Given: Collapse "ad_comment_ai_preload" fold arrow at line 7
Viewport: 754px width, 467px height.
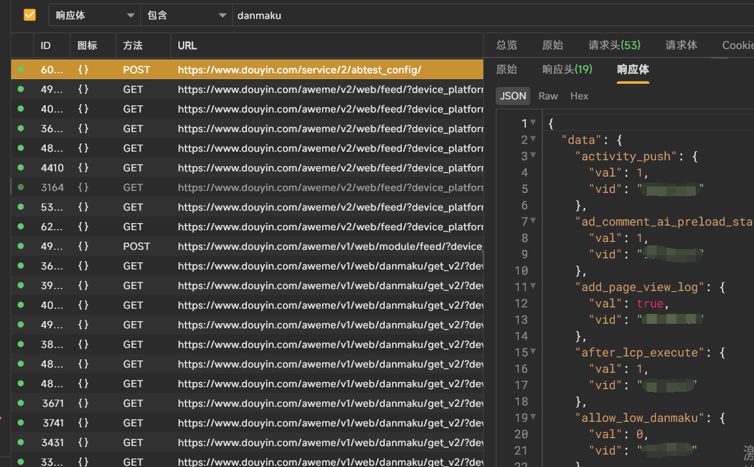Looking at the screenshot, I should pyautogui.click(x=533, y=221).
